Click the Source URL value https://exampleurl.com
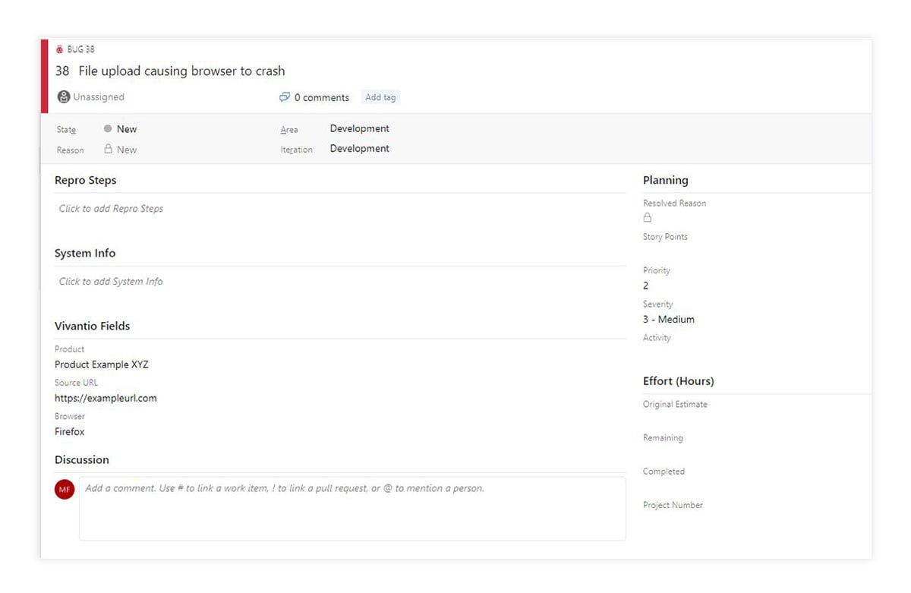The image size is (911, 593). click(x=106, y=398)
